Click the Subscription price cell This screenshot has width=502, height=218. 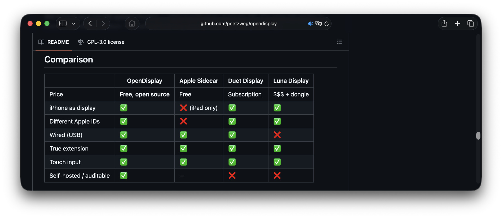(x=245, y=94)
